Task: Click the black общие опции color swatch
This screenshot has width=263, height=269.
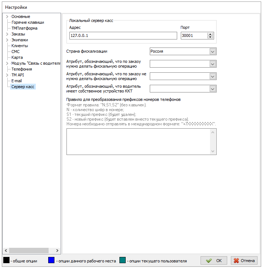Action: [7, 261]
